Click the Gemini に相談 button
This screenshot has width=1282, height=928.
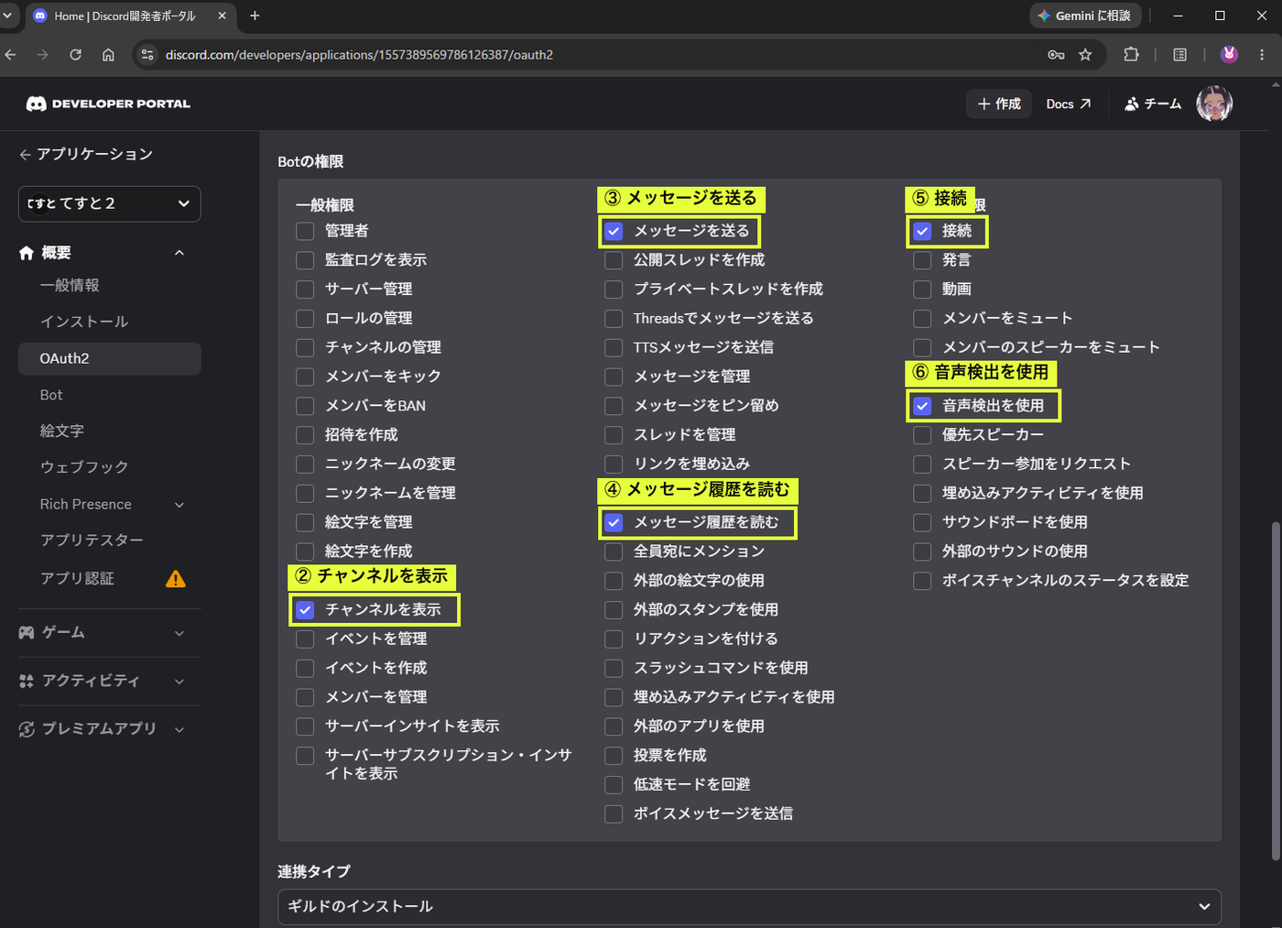coord(1085,16)
